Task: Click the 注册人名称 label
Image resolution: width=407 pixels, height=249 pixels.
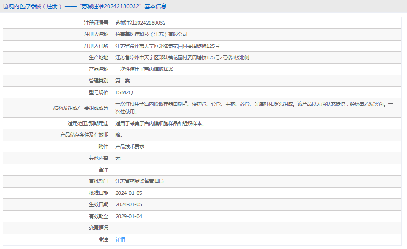Action: tap(96, 34)
